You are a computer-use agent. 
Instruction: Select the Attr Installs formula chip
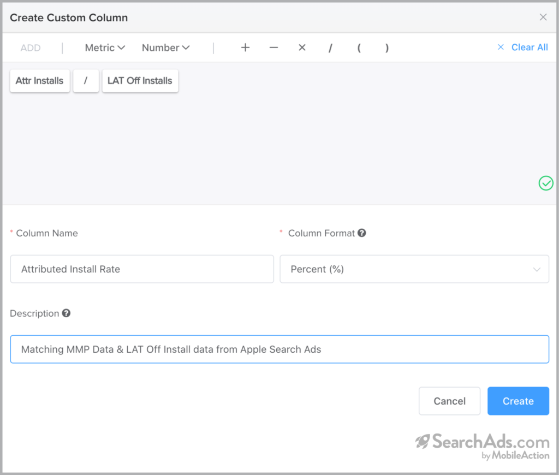click(40, 81)
